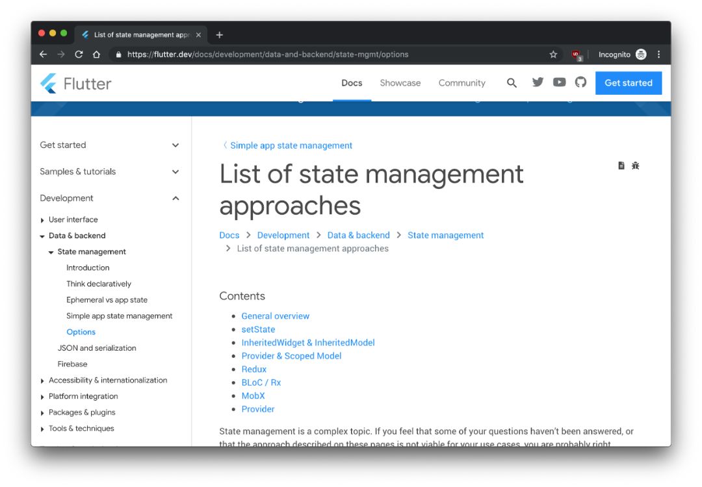Click the lock icon in address bar
The image size is (702, 487).
[x=119, y=55]
